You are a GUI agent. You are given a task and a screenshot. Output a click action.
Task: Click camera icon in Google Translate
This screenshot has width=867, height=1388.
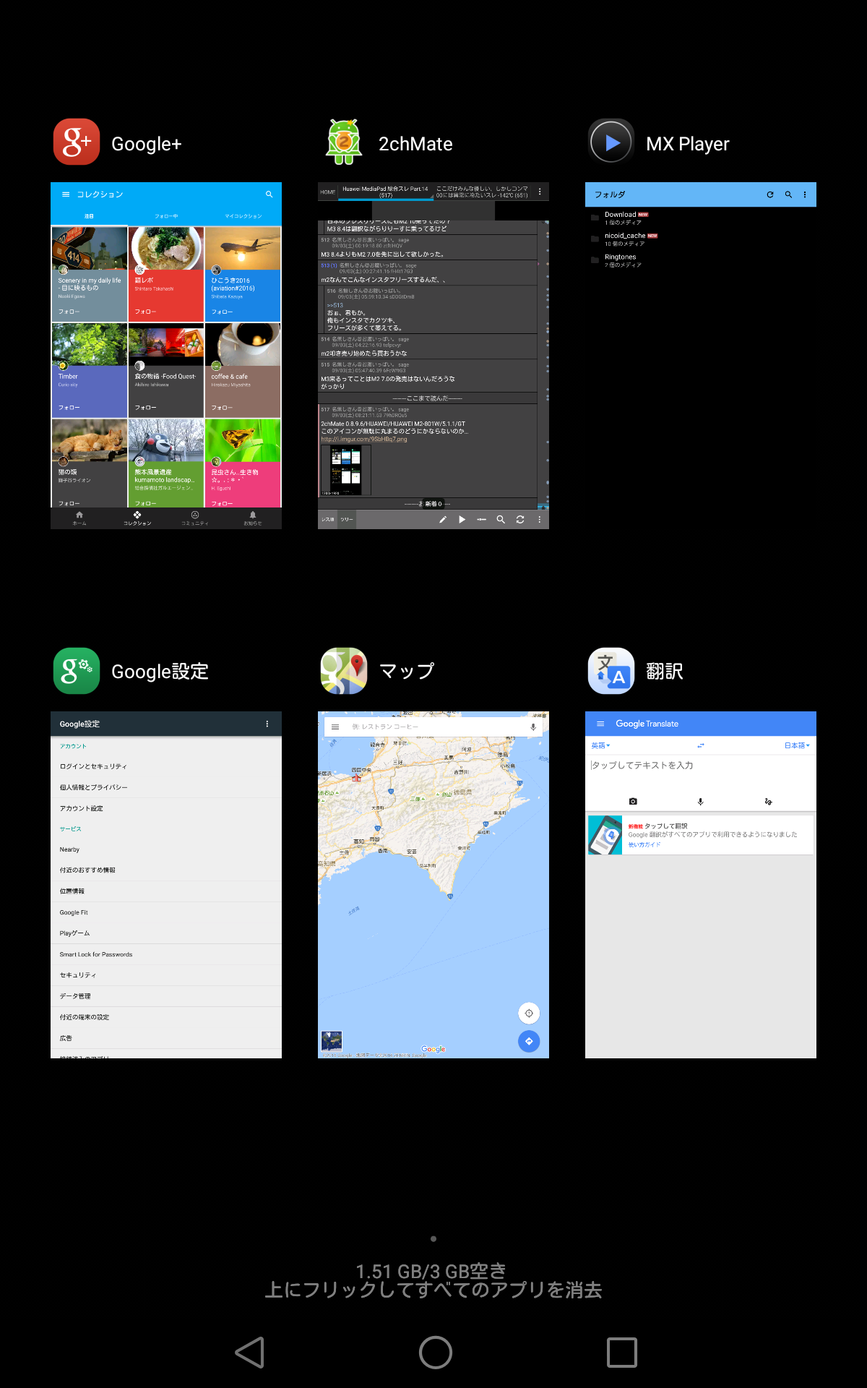tap(633, 801)
